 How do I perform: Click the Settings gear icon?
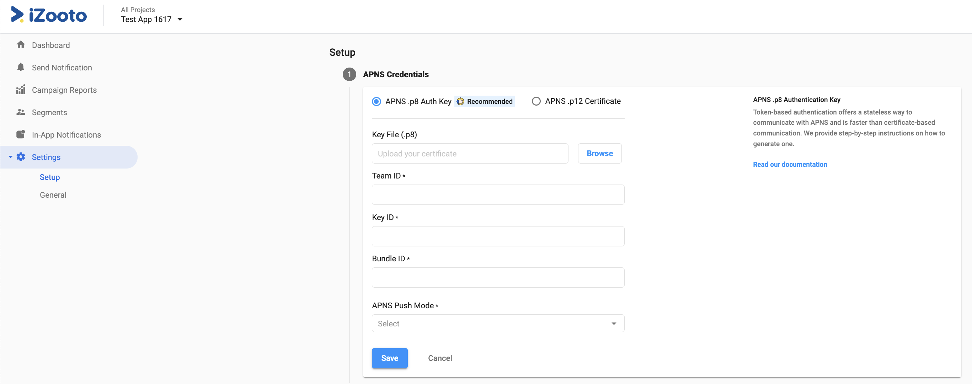[x=21, y=157]
